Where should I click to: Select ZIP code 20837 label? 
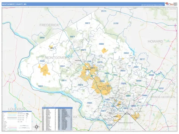(x=41, y=86)
